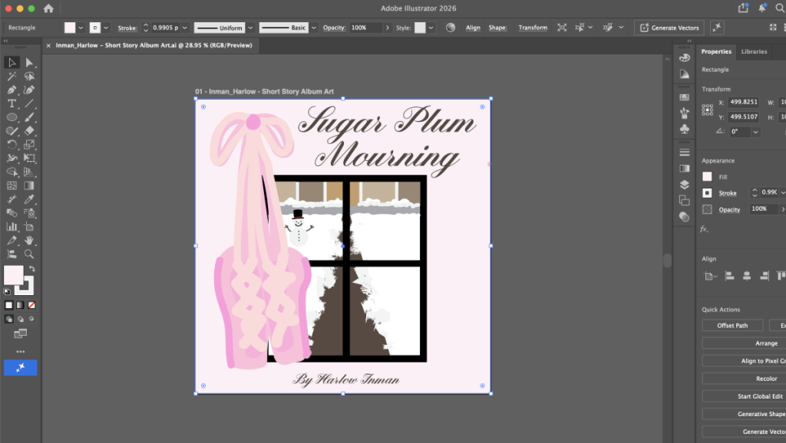
Task: Open the Color panel palette icon
Action: (684, 58)
